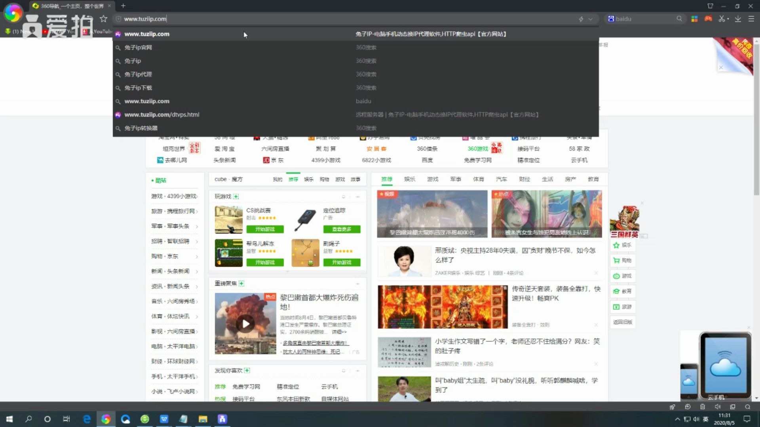Select the www.tuziip.com/dtvps.html suggestion

[x=161, y=115]
